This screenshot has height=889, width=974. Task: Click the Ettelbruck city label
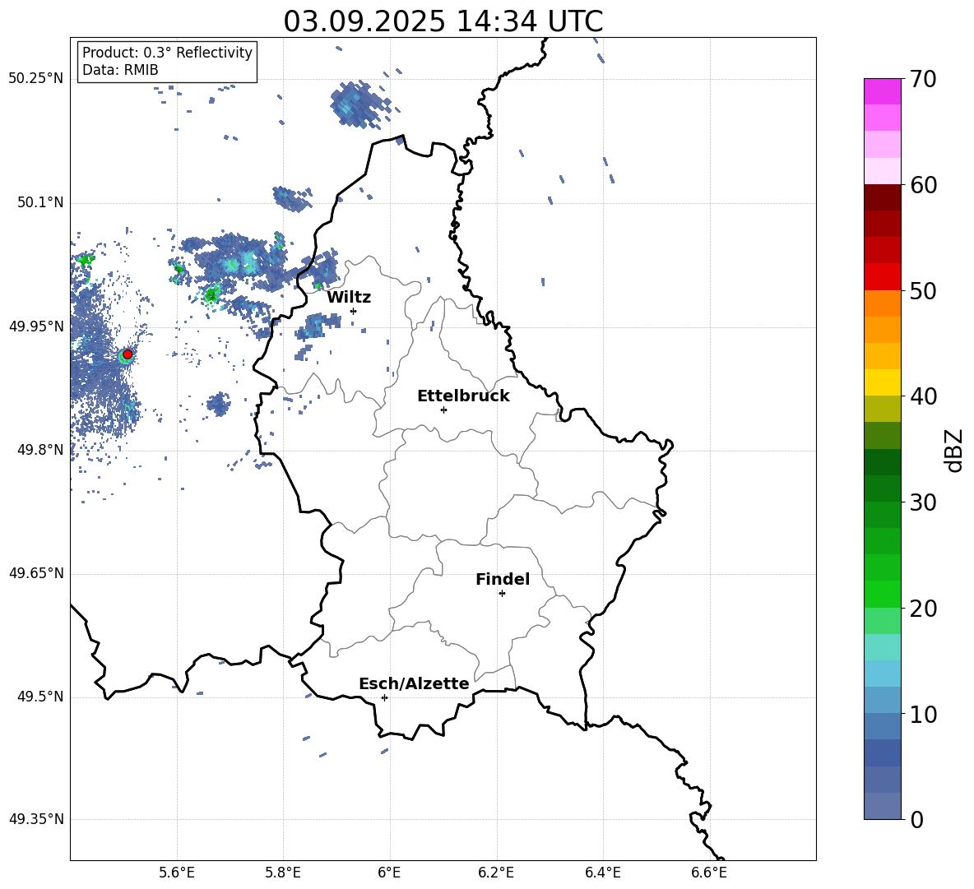click(x=463, y=396)
